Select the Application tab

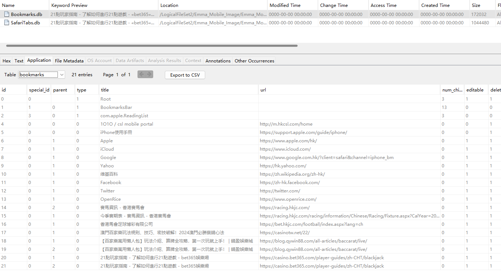tap(39, 60)
